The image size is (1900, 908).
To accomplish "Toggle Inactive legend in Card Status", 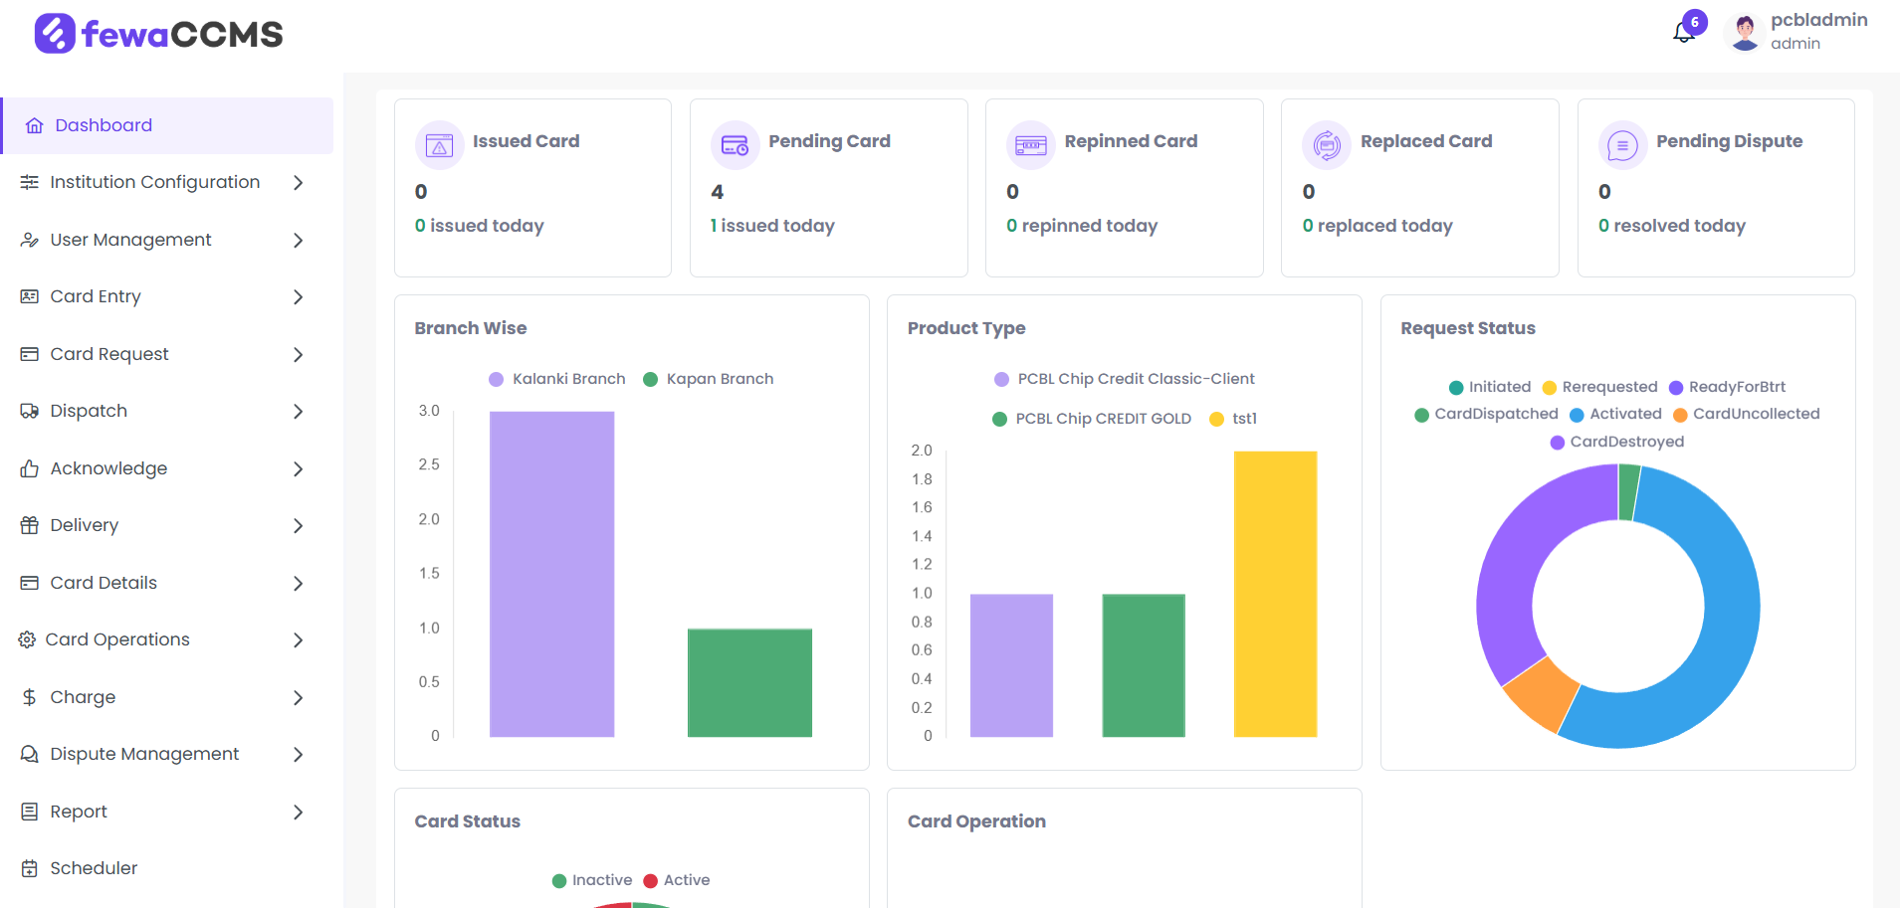I will click(592, 880).
